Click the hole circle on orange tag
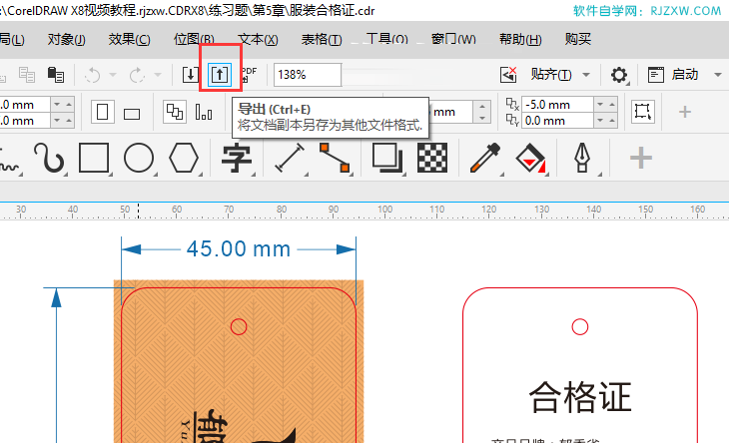Screen dimensions: 729x443 239,327
